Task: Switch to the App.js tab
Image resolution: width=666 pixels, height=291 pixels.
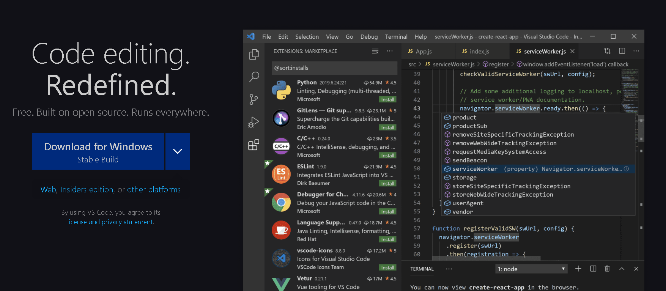Action: (x=428, y=51)
